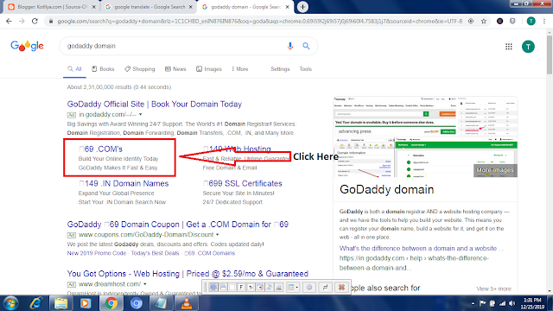This screenshot has width=553, height=311.
Task: Open a new browser tab
Action: click(x=302, y=7)
